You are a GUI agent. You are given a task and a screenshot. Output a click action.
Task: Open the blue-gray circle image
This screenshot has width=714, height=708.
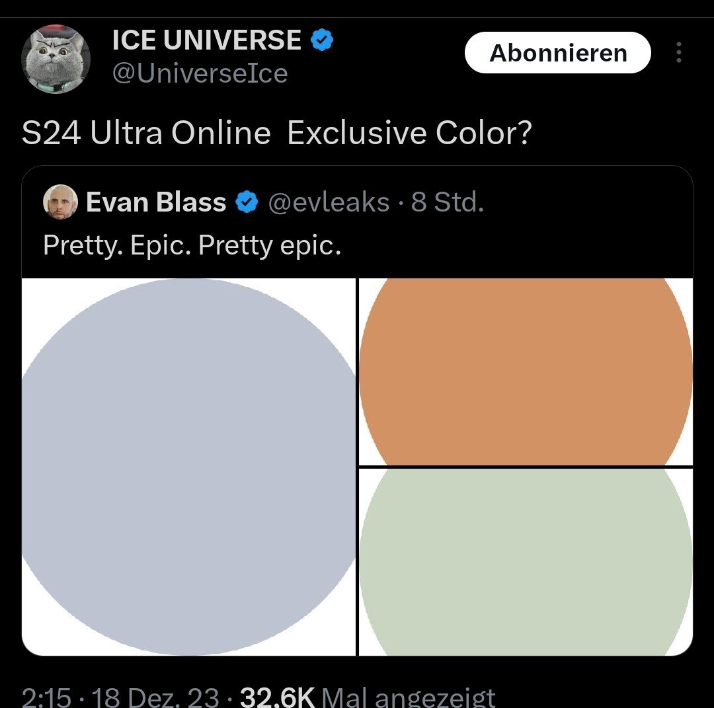[x=189, y=467]
